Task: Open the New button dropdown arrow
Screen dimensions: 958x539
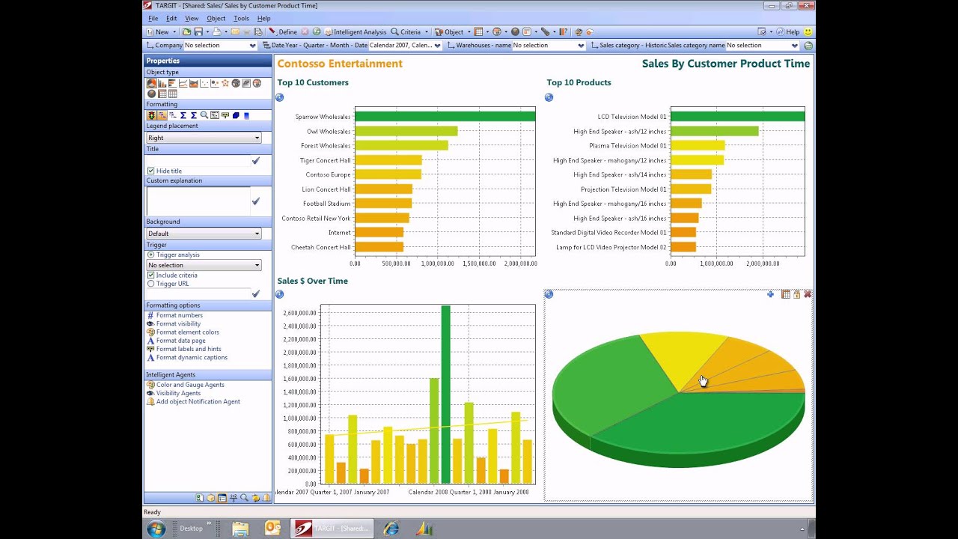Action: pyautogui.click(x=174, y=32)
